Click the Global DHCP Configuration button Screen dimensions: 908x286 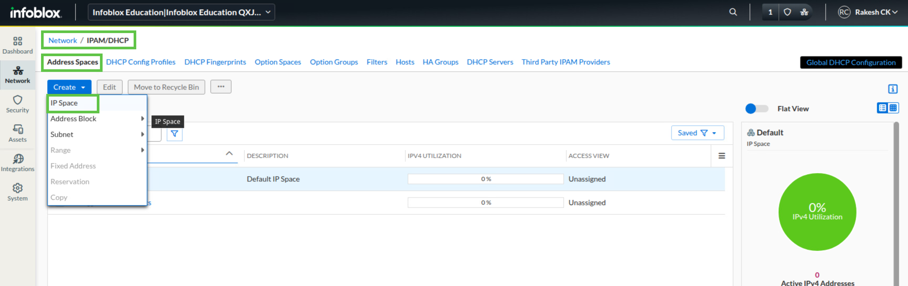point(851,63)
